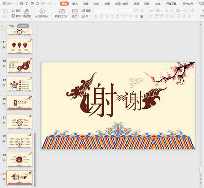This screenshot has width=204, height=188.
Task: Click the Clear Formatting eraser icon
Action: (x=136, y=16)
